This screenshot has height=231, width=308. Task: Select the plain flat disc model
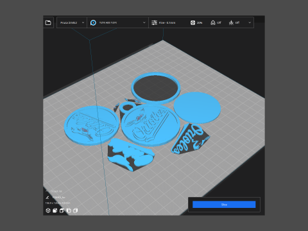(x=197, y=107)
